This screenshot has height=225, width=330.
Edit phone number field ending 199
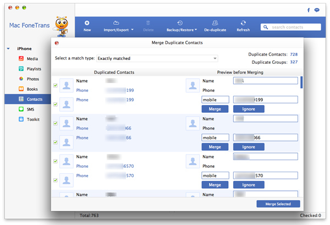point(266,100)
